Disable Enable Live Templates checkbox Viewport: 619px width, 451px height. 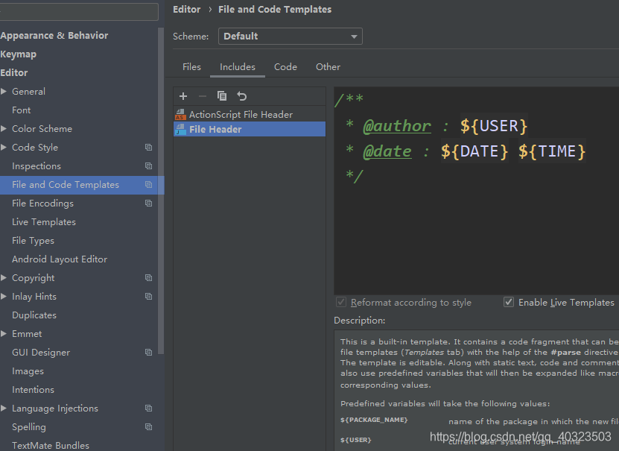pyautogui.click(x=509, y=302)
